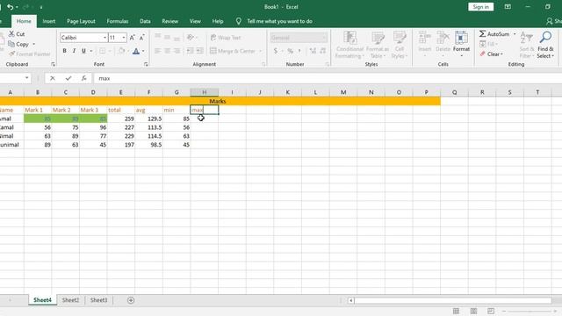Screen dimensions: 562x316
Task: Expand the underline style dropdown arrow
Action: point(91,51)
